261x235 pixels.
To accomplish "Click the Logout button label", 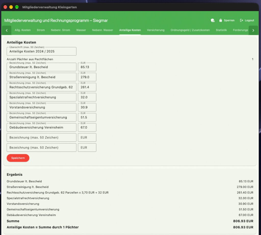I will (249, 20).
